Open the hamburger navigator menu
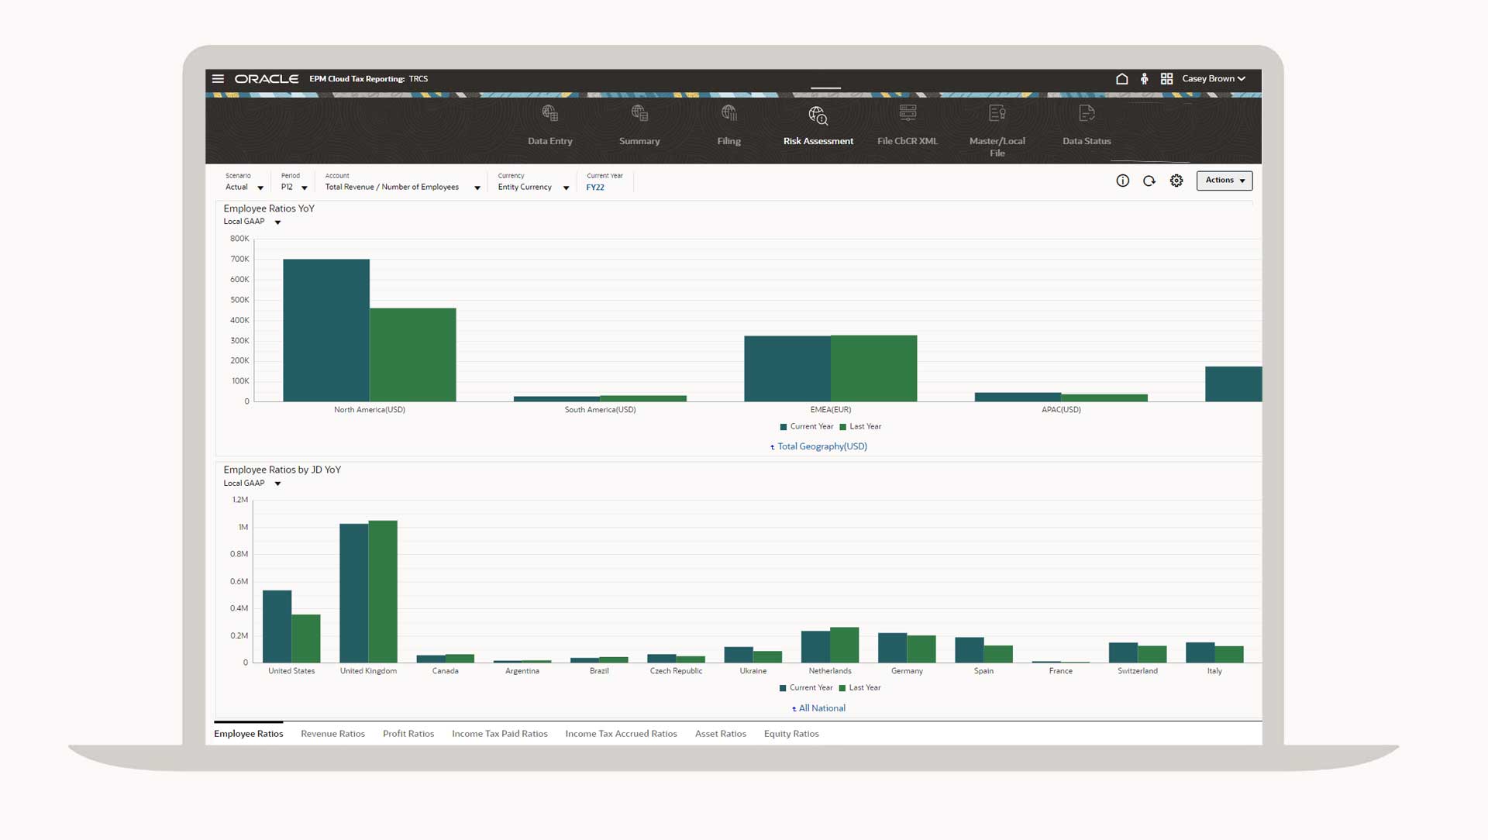This screenshot has height=840, width=1488. click(x=218, y=79)
